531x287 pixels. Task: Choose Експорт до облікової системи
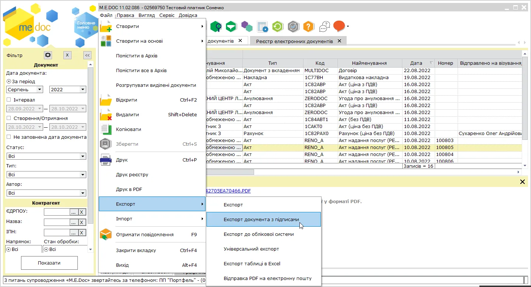pos(264,234)
